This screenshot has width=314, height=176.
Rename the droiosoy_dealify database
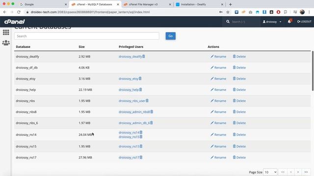(x=218, y=57)
